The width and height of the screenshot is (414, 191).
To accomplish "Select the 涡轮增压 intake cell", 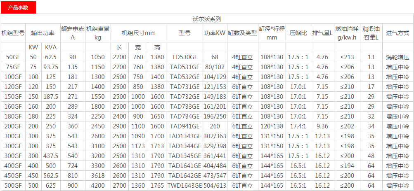I will (397, 57).
